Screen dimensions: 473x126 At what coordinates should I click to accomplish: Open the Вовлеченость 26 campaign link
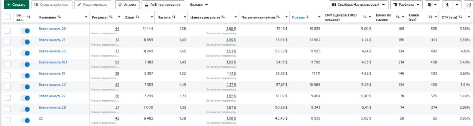pos(52,29)
